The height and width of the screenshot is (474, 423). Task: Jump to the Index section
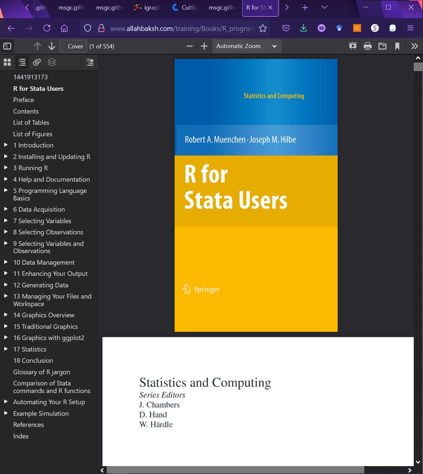(21, 436)
